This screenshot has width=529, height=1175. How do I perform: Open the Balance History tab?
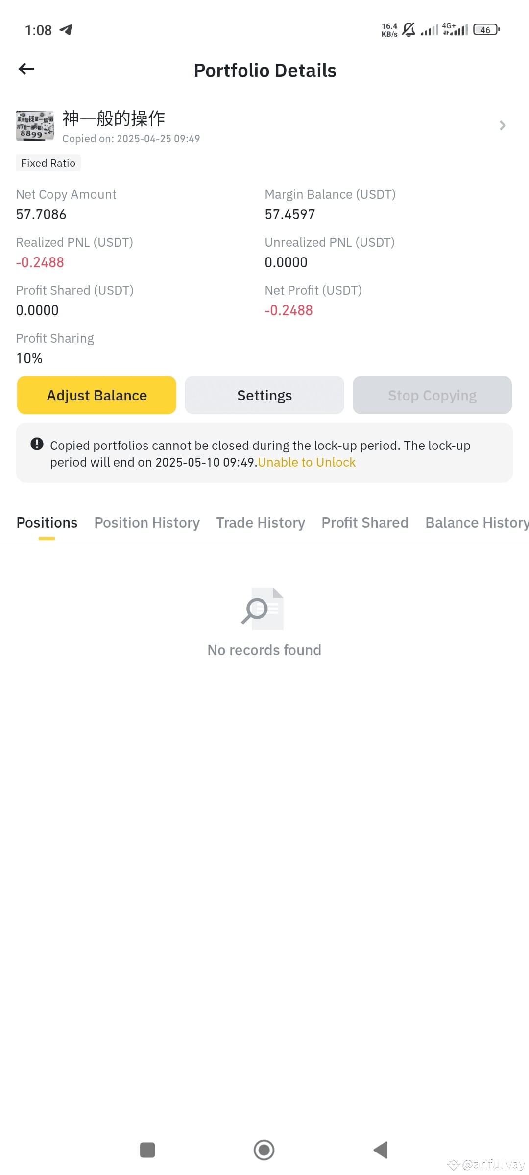(x=477, y=523)
